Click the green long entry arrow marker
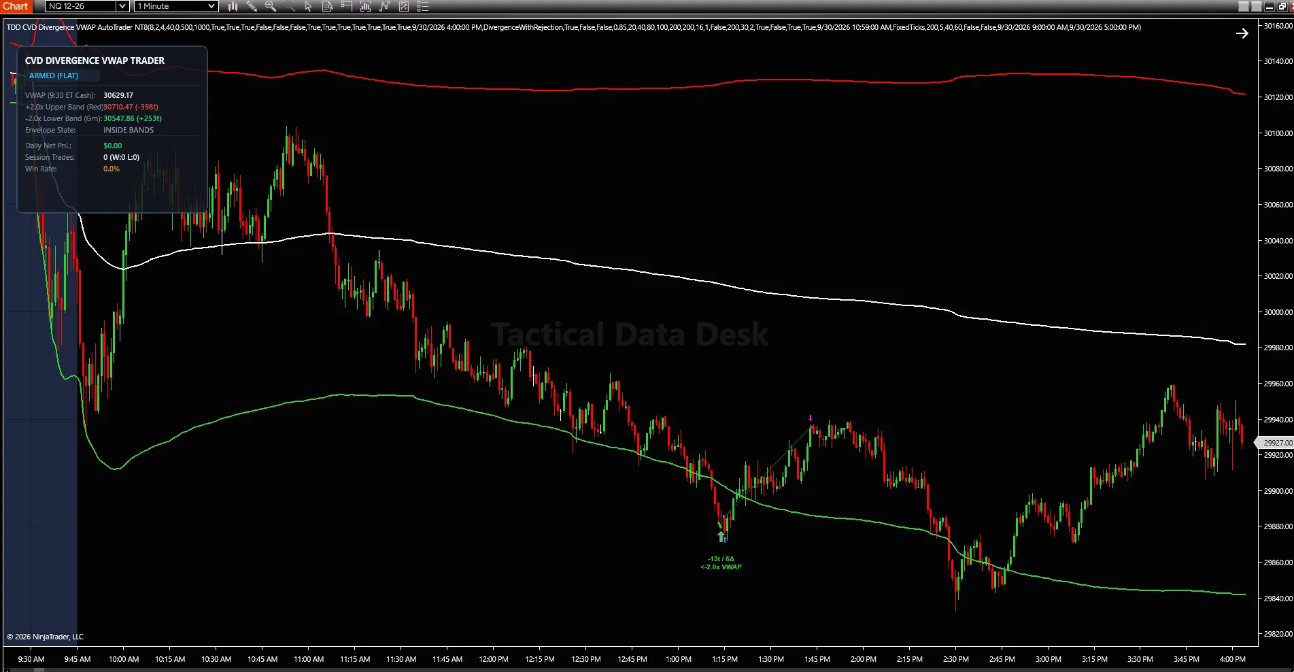This screenshot has width=1294, height=672. point(721,537)
